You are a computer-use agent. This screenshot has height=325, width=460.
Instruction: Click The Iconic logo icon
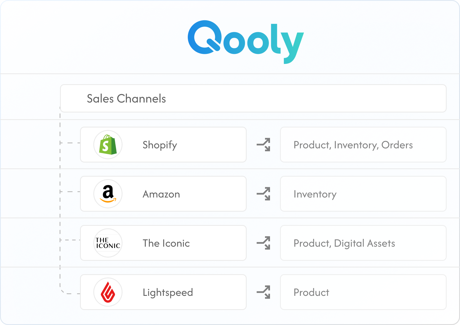[x=108, y=243]
